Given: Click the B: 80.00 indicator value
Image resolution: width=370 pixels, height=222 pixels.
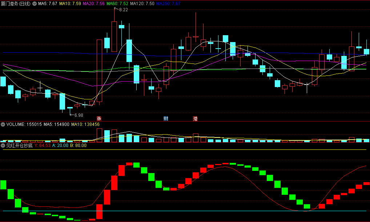Looking at the screenshot, I should pos(79,145).
